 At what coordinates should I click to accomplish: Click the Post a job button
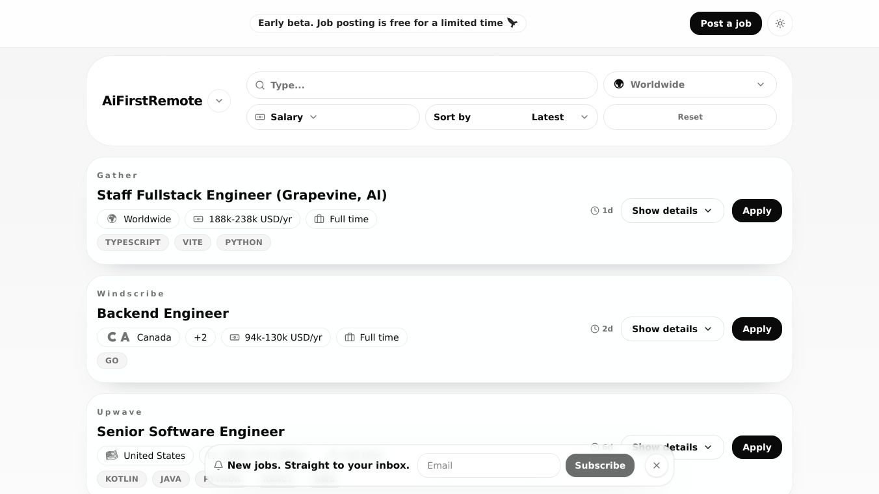click(726, 23)
